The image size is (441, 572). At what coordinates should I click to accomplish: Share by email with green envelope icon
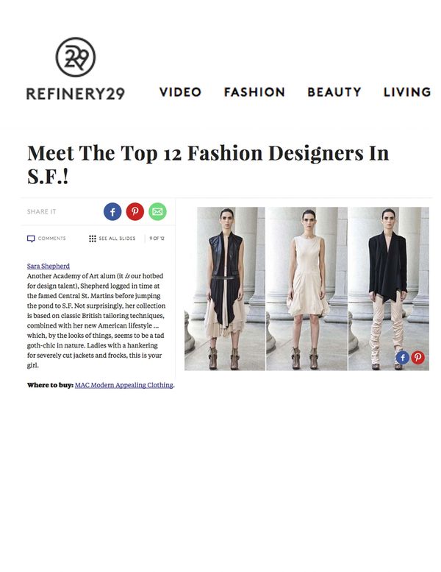tap(157, 211)
